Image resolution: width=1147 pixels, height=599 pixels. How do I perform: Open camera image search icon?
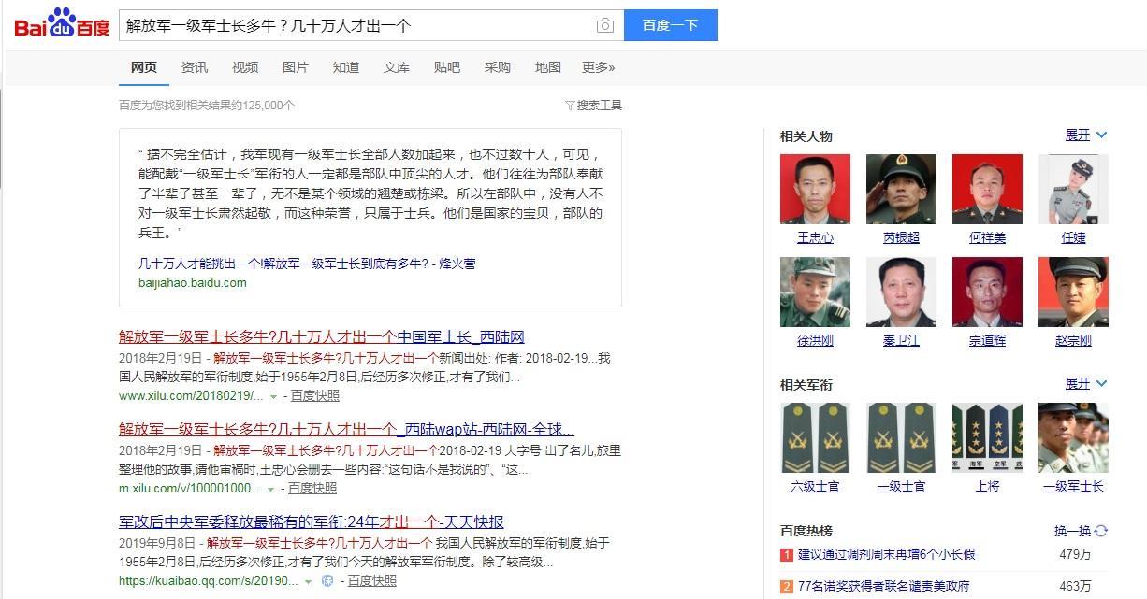pyautogui.click(x=605, y=26)
